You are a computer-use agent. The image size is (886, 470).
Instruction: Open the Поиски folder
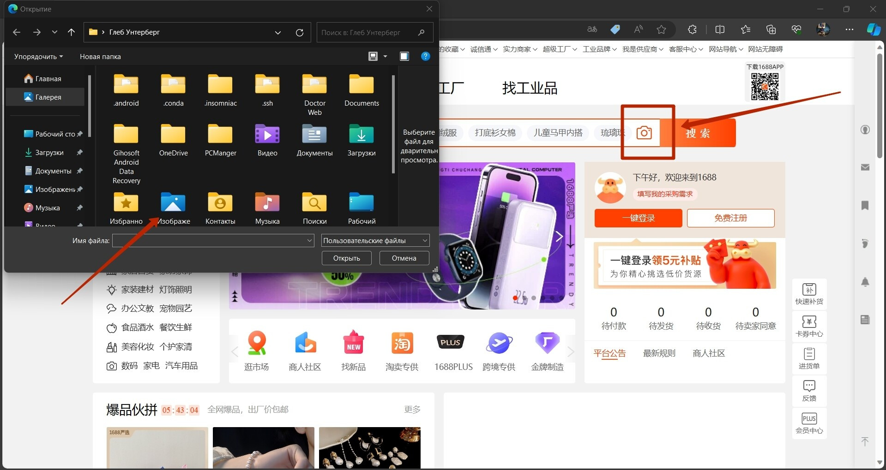(x=314, y=208)
